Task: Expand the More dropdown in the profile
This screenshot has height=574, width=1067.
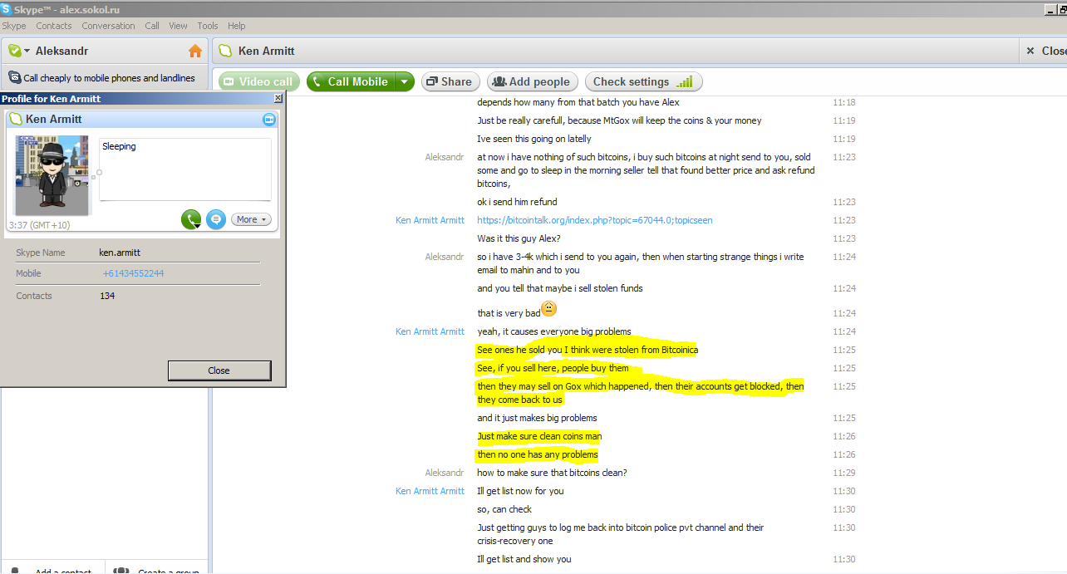Action: coord(251,219)
